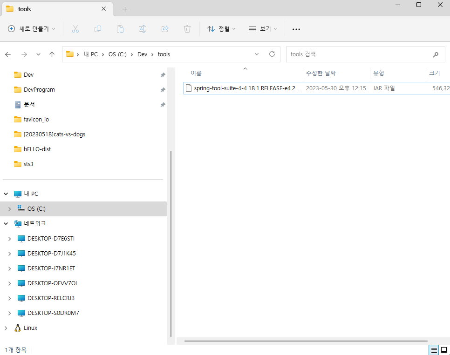Collapse the 네트워크 tree node
The height and width of the screenshot is (355, 450).
point(6,223)
